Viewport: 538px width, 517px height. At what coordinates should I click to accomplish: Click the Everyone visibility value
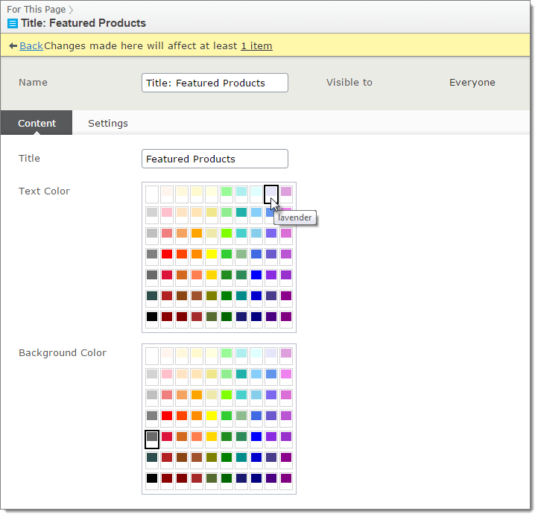pyautogui.click(x=472, y=83)
